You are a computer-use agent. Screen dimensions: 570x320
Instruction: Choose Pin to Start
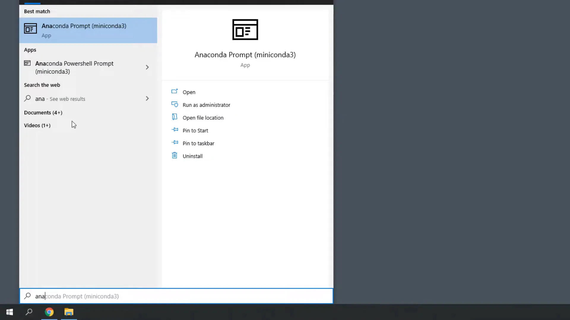[195, 130]
